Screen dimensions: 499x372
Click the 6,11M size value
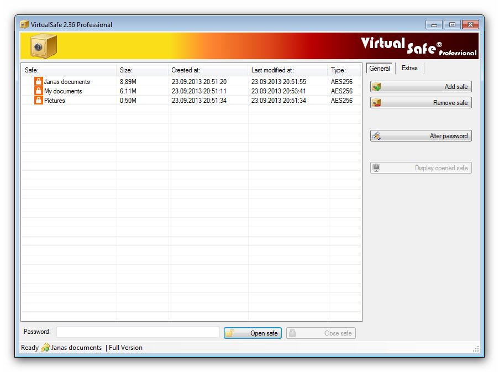[128, 91]
